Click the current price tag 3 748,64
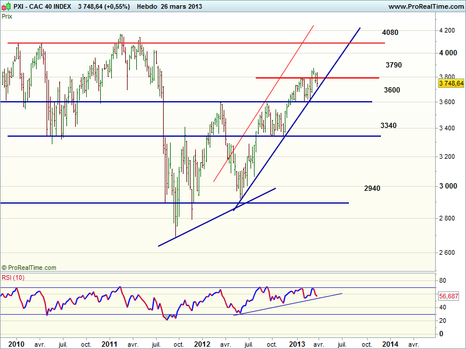The image size is (466, 349). click(x=451, y=84)
